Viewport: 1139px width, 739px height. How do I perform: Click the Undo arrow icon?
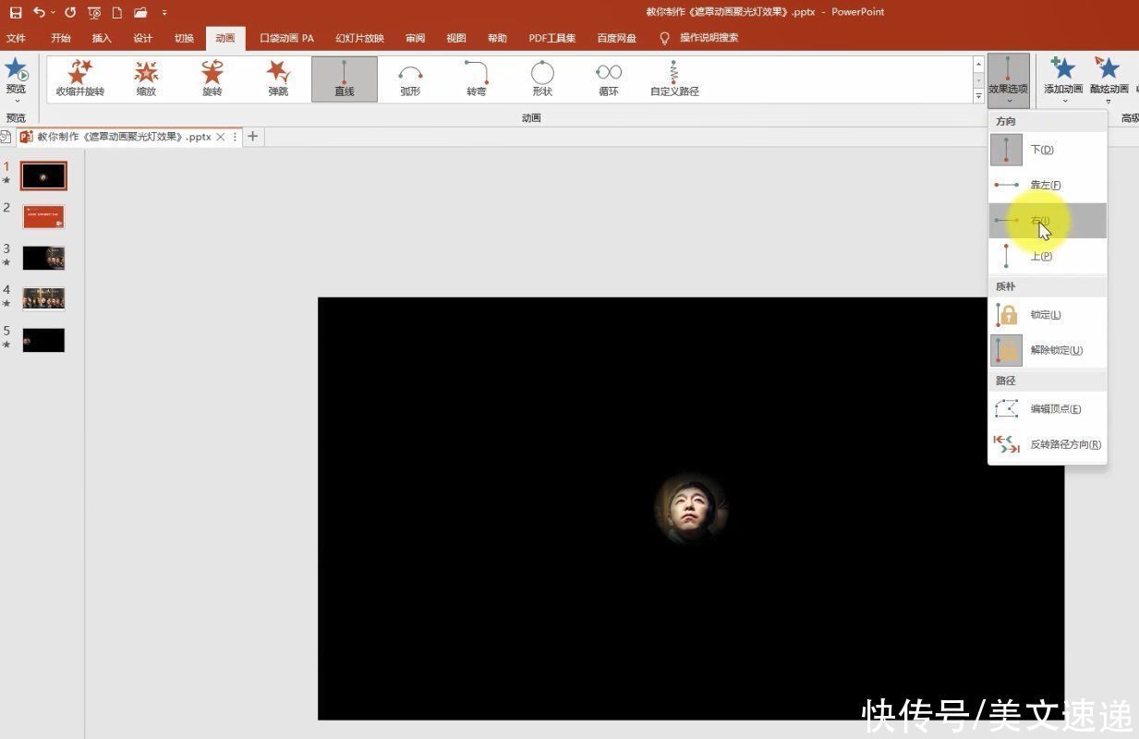pyautogui.click(x=39, y=12)
